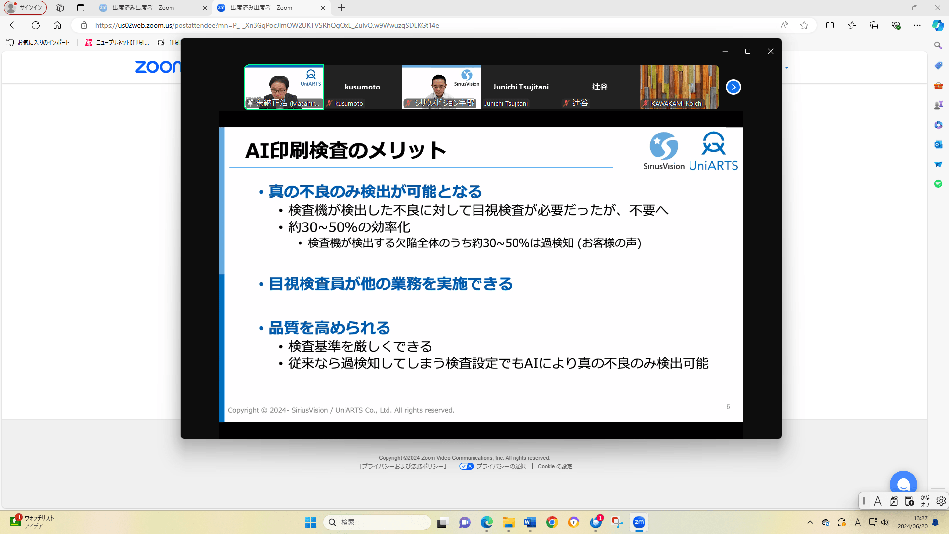The width and height of the screenshot is (949, 534).
Task: Open the 13:27 clock and calendar
Action: point(913,522)
